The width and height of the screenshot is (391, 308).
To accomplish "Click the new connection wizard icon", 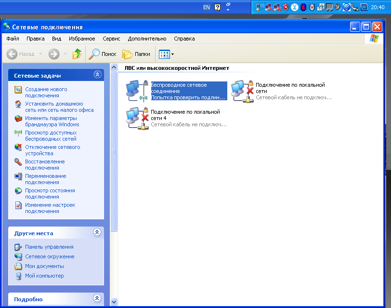I will (x=18, y=89).
